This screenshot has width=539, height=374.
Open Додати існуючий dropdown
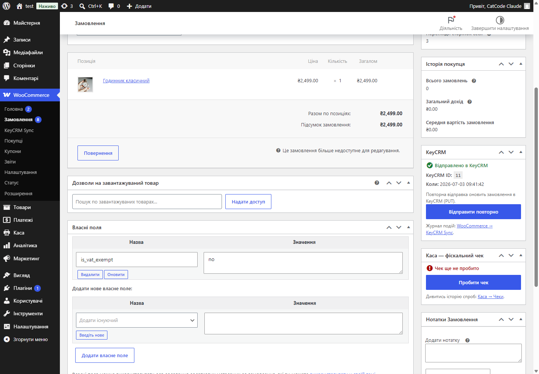[x=137, y=320]
